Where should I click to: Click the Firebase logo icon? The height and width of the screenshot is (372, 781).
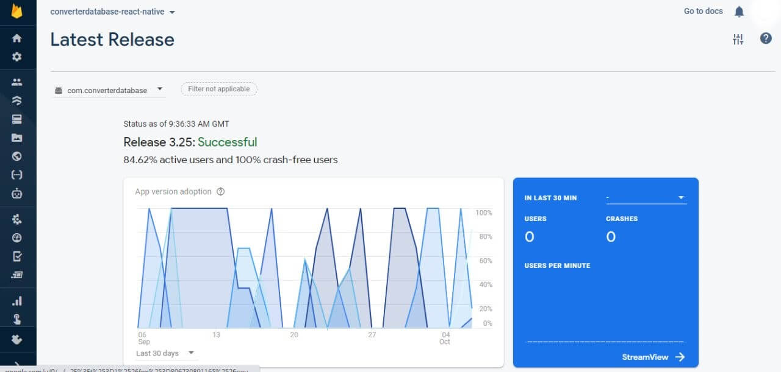(17, 12)
